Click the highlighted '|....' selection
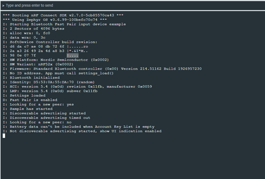Screen dimensions: 265x179 pyautogui.click(x=72, y=55)
